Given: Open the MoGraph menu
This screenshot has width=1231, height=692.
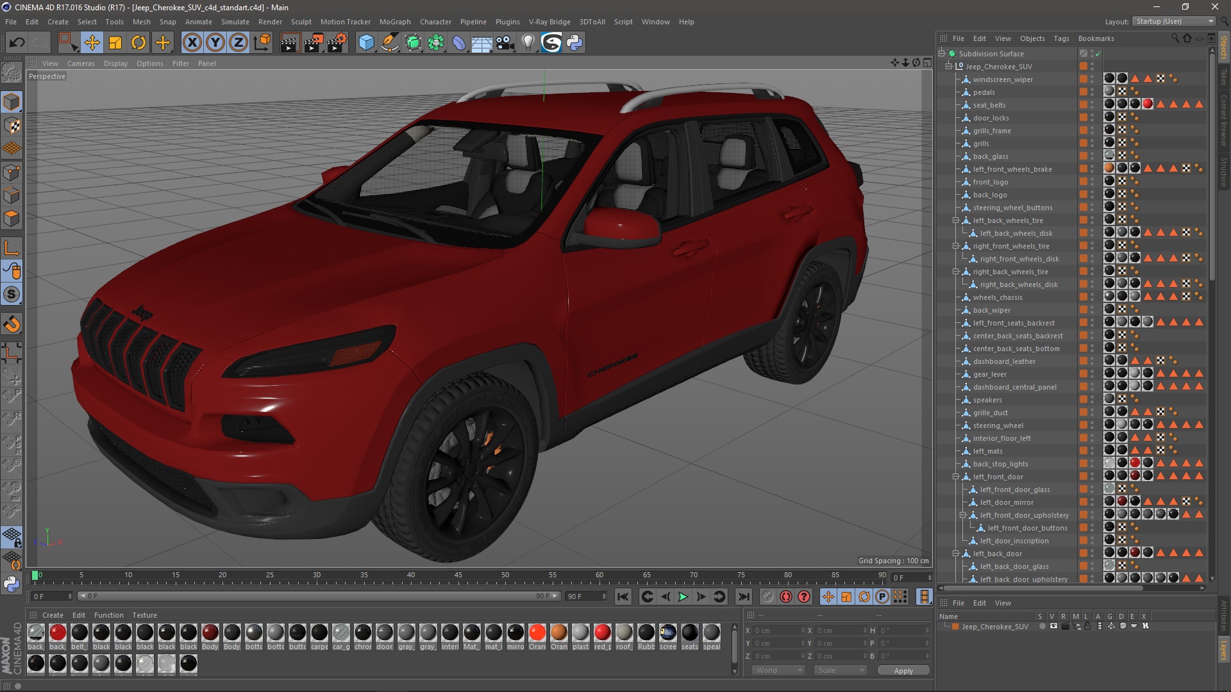Looking at the screenshot, I should 395,22.
